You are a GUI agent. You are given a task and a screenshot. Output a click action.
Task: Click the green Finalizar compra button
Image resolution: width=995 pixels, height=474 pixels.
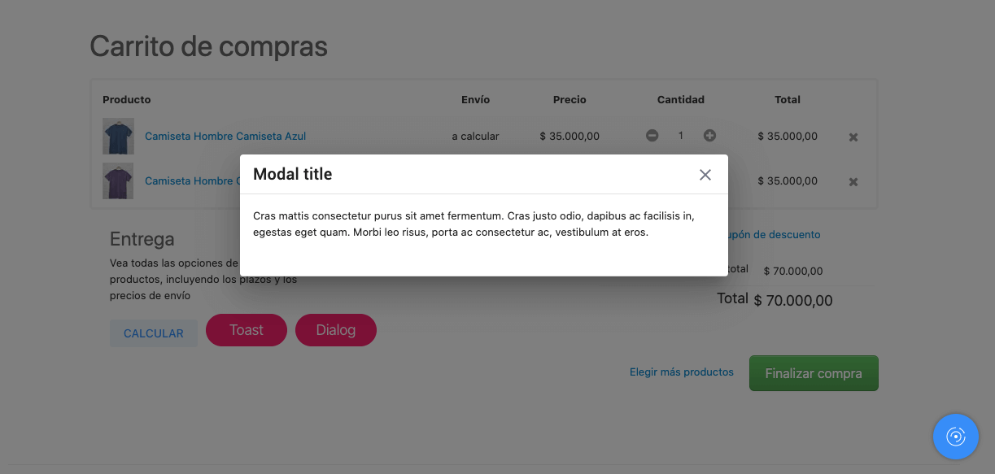(814, 373)
